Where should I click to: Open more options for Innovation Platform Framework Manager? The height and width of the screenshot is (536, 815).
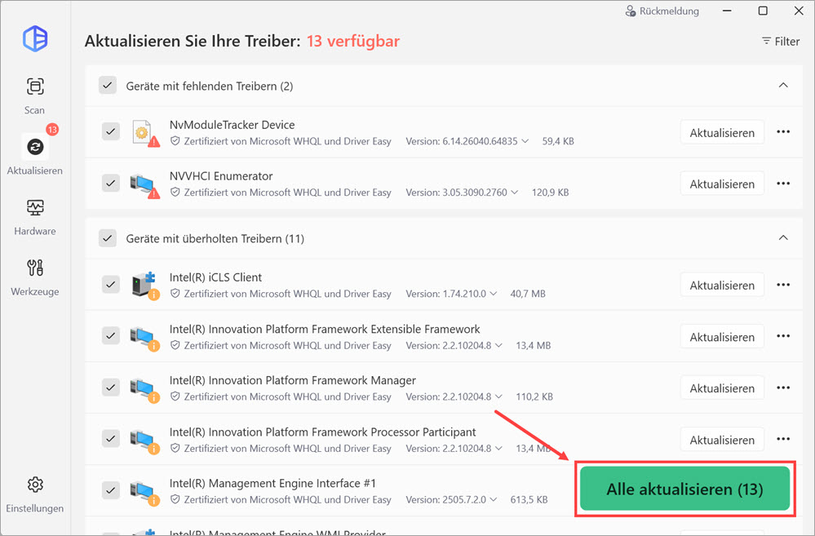pyautogui.click(x=783, y=388)
